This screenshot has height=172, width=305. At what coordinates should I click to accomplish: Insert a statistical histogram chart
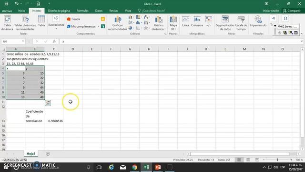139,22
